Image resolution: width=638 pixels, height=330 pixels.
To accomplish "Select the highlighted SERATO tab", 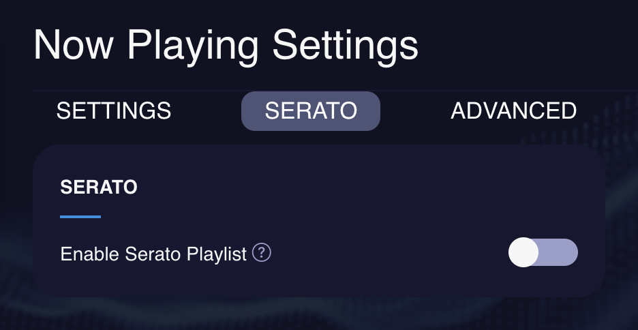I will click(311, 111).
